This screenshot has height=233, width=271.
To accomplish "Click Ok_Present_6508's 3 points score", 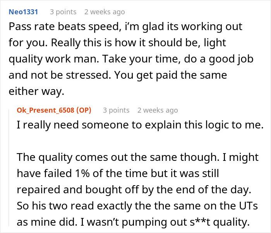I will [x=116, y=110].
